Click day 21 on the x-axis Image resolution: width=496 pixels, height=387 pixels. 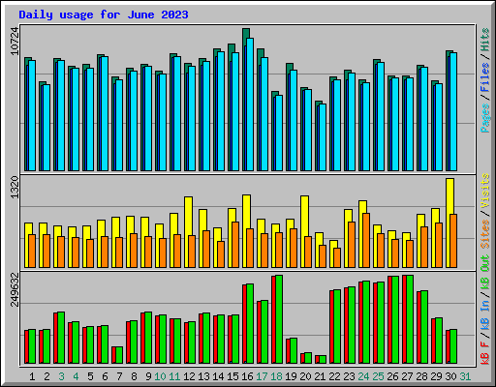click(320, 376)
